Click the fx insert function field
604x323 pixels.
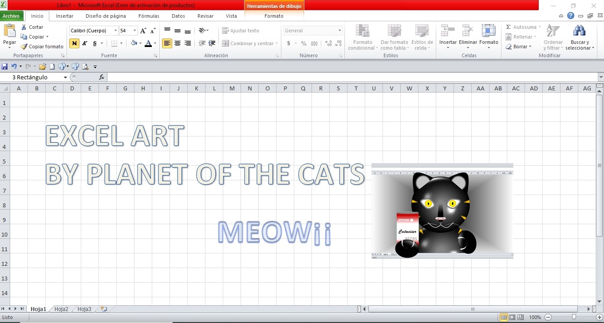pos(101,77)
